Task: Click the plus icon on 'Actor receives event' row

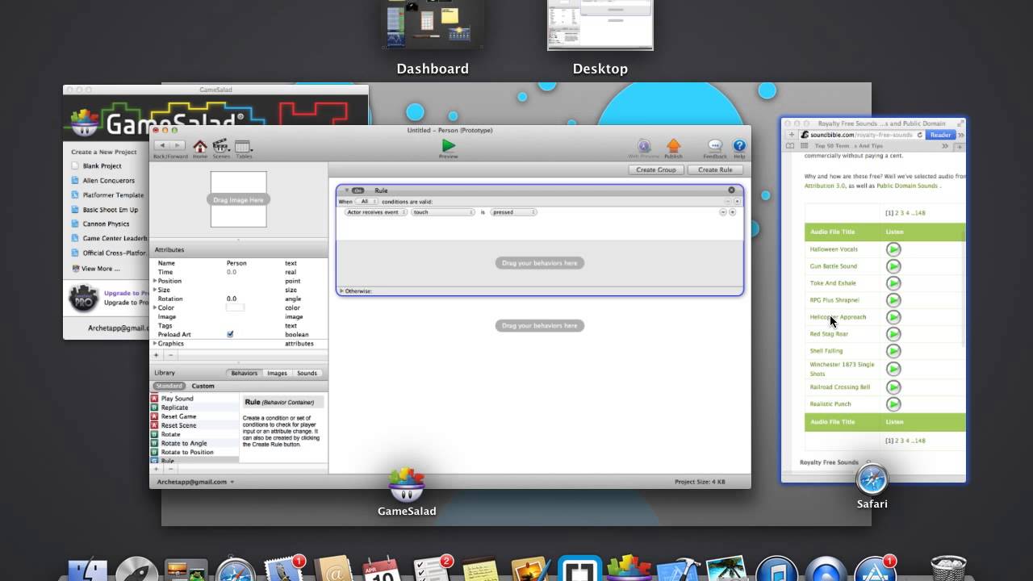Action: tap(733, 212)
